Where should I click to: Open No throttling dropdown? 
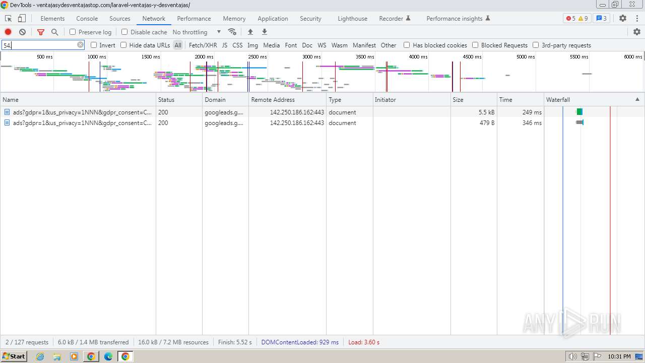click(197, 32)
